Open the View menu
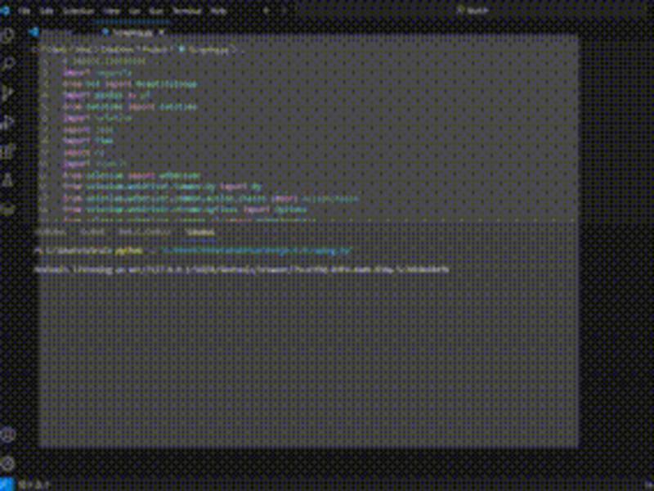 coord(111,11)
